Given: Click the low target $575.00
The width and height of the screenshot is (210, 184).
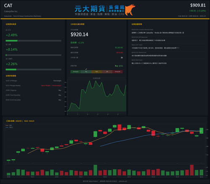Looking at the screenshot, I should pos(120,53).
